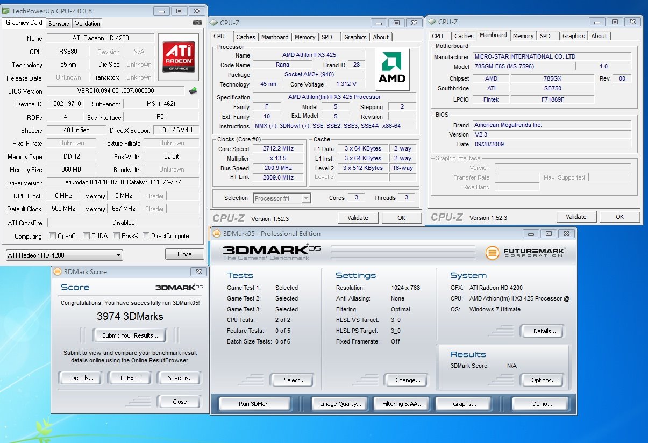Click title icon of CPU-Z processor window
The width and height of the screenshot is (648, 443).
click(214, 23)
